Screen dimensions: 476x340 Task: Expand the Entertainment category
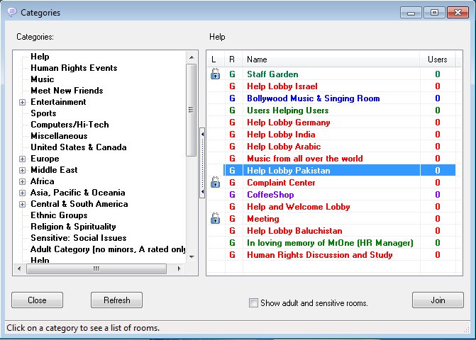pos(23,102)
